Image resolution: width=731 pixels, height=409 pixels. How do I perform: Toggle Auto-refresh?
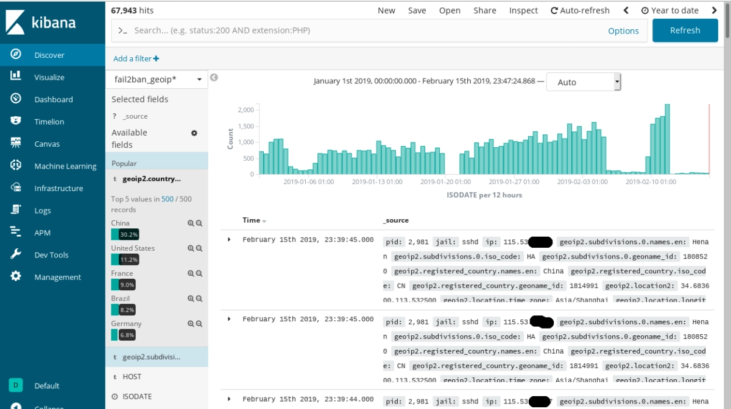580,10
